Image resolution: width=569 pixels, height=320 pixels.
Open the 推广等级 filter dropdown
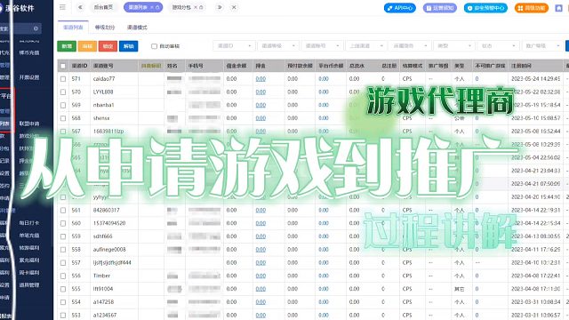[x=541, y=46]
